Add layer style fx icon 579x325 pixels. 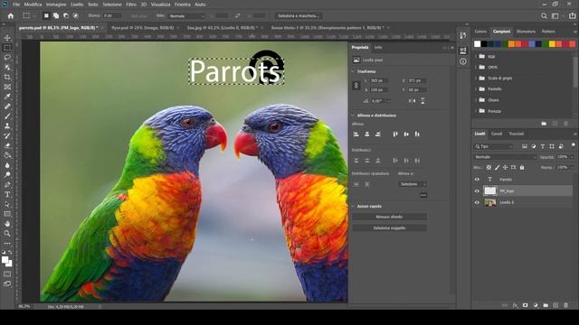(x=515, y=305)
